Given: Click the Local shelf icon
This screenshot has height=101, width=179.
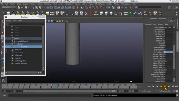Looking at the screenshot, I should click(x=96, y=13).
